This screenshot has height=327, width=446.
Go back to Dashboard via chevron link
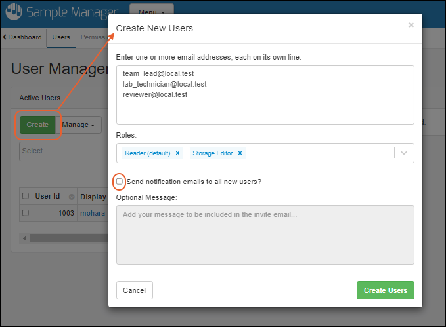coord(23,37)
